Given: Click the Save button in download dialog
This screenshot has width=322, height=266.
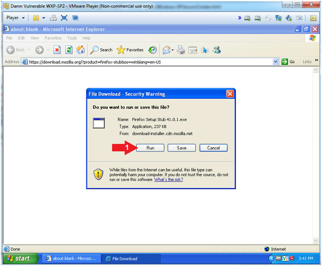Looking at the screenshot, I should pos(182,148).
